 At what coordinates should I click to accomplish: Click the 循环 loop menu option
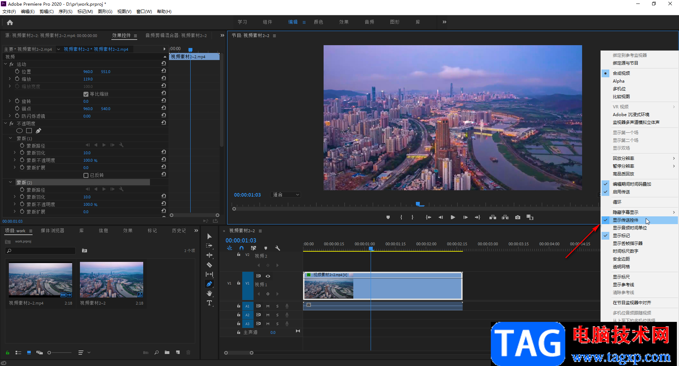617,202
